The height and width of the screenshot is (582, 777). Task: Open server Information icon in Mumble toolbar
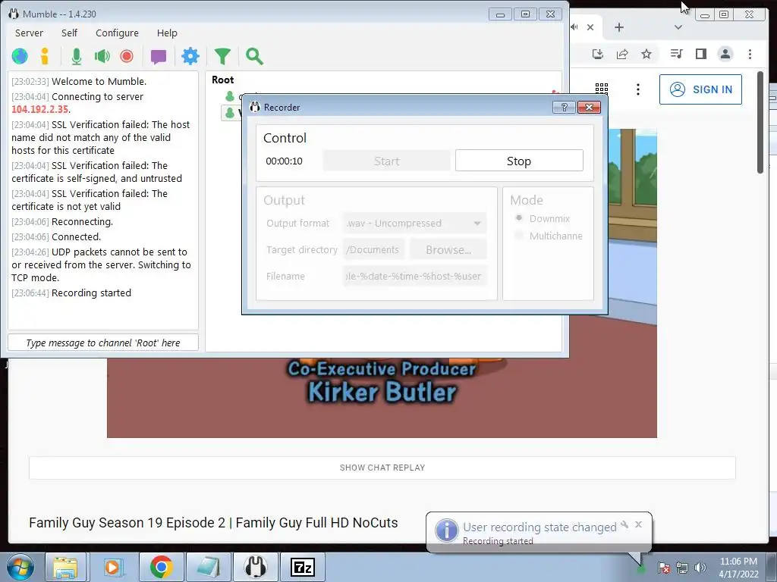coord(45,56)
